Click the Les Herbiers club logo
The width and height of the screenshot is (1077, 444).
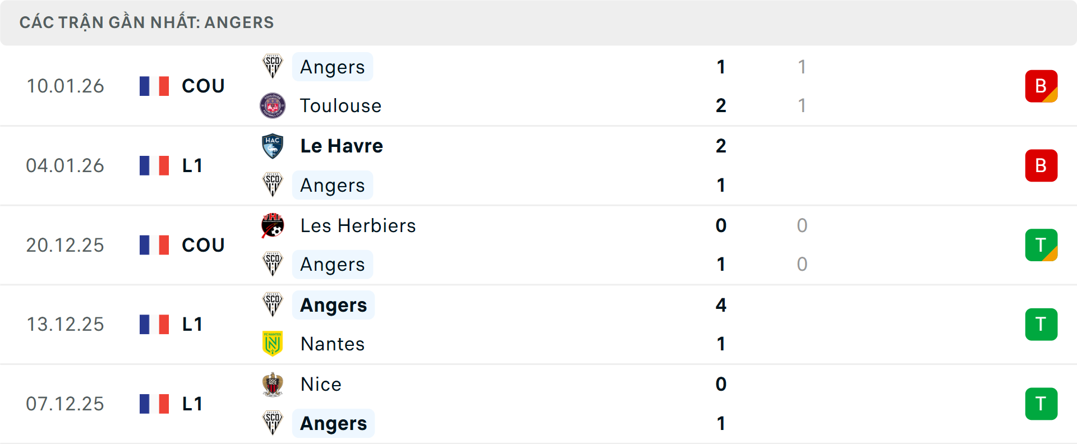[x=273, y=225]
